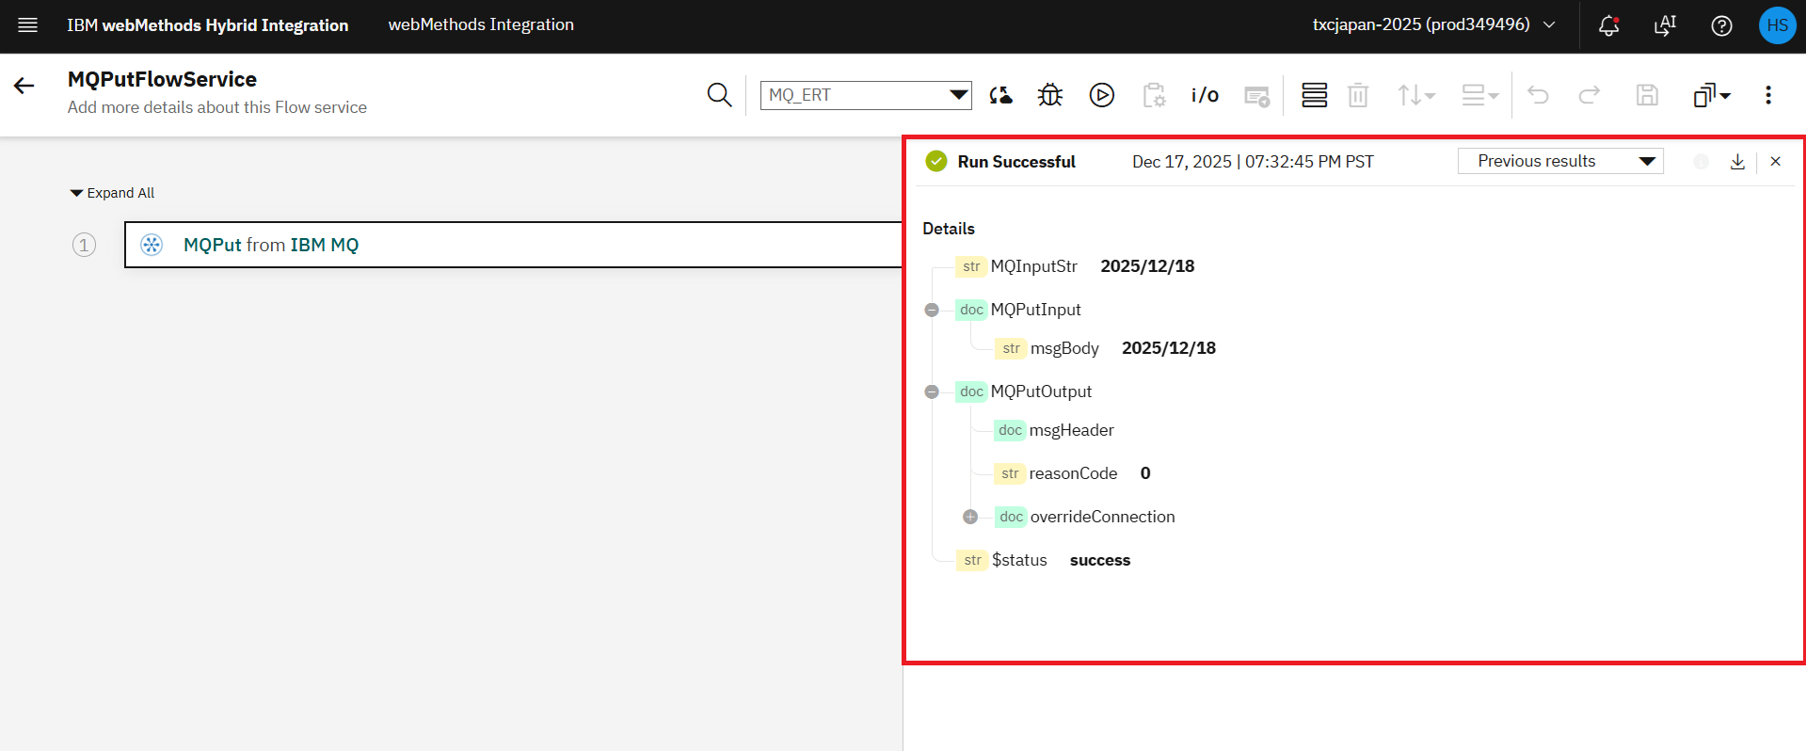Toggle Expand All steps
Screen dimensions: 1806x751
coord(112,193)
